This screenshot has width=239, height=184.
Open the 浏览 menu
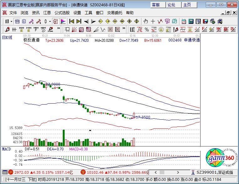[24, 13]
